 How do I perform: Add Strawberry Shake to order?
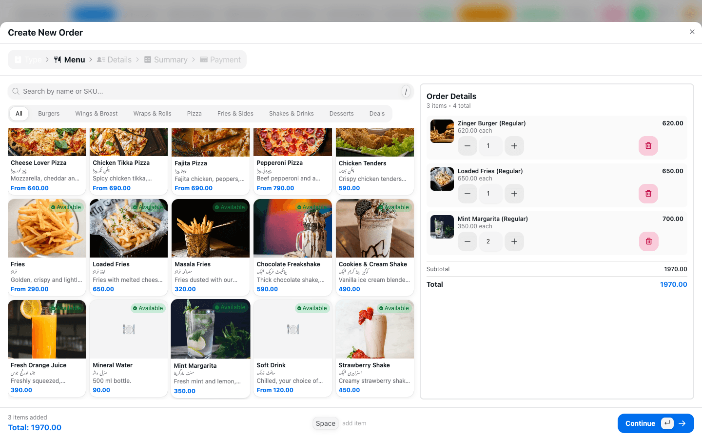click(375, 348)
